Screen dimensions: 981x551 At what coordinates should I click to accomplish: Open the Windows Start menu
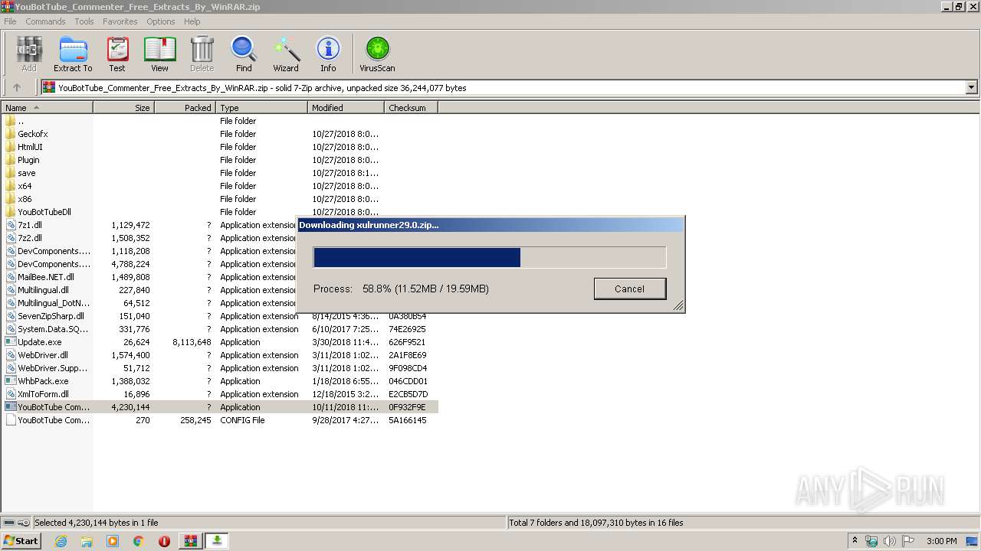pyautogui.click(x=21, y=540)
